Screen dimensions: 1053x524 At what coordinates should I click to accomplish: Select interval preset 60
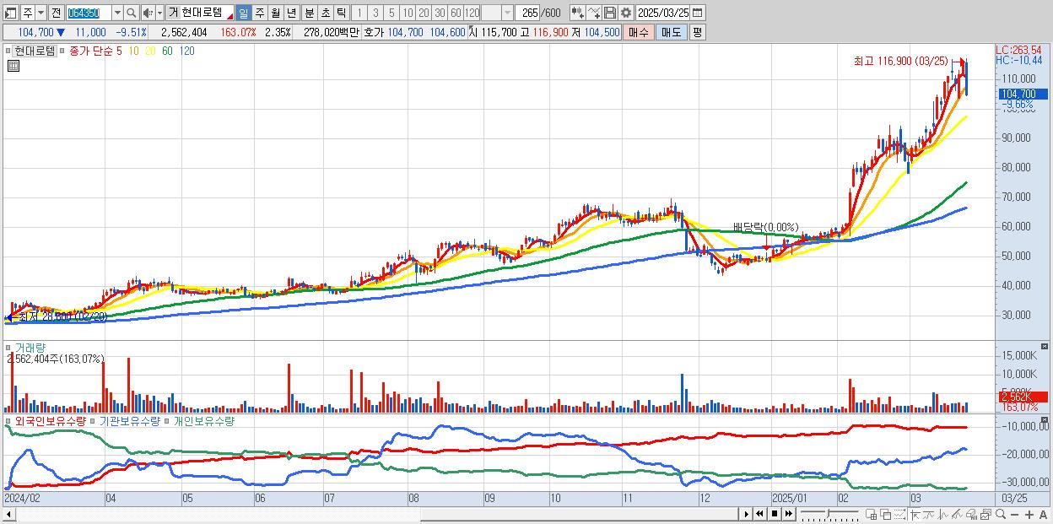[x=456, y=13]
